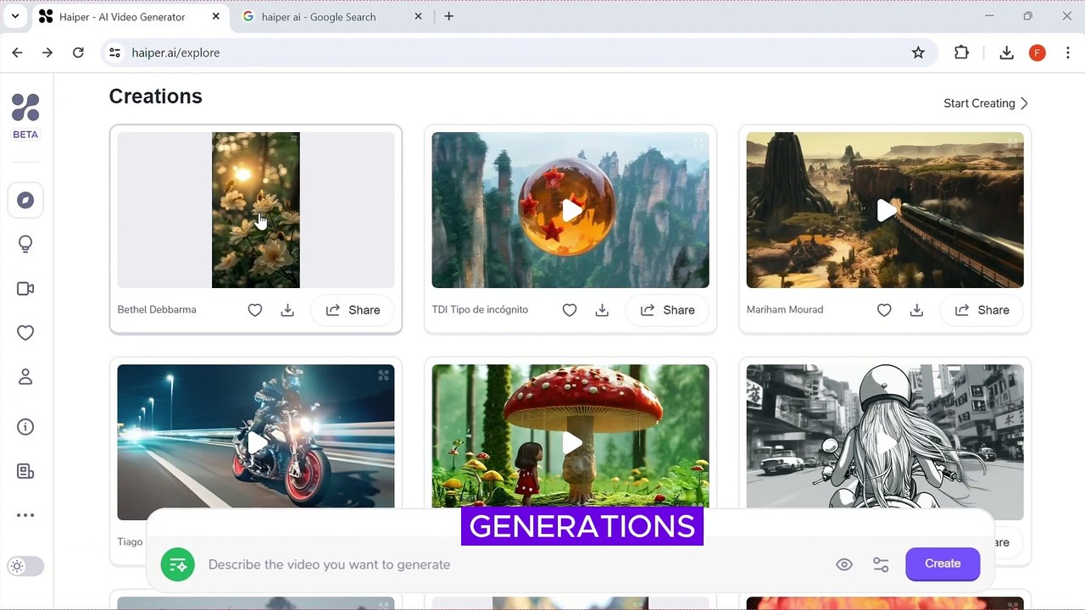Open the Haiper logo home icon

[25, 108]
